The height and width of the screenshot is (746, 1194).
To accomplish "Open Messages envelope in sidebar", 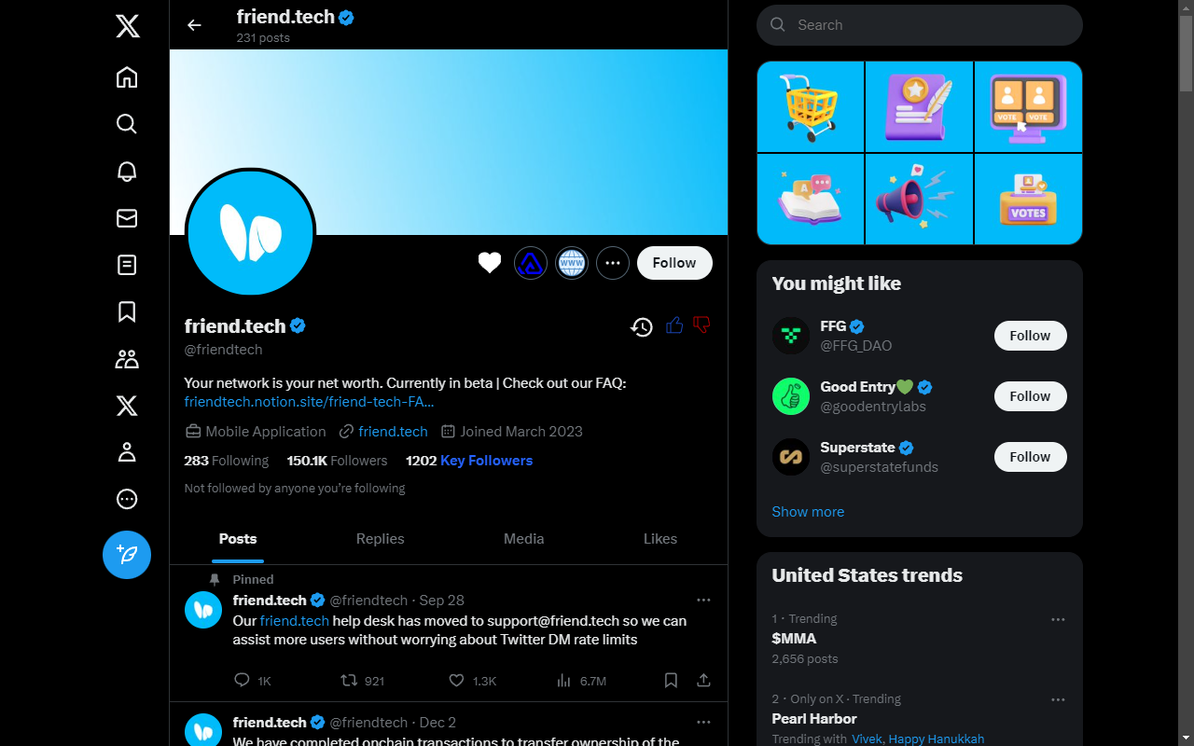I will pos(127,218).
